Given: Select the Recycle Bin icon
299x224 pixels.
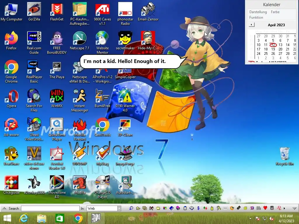Looking at the screenshot, I should tap(284, 156).
